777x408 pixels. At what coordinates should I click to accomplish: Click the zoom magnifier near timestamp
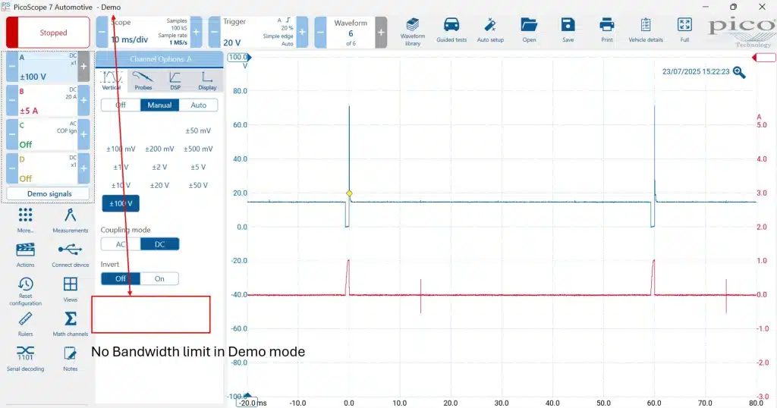tap(739, 73)
